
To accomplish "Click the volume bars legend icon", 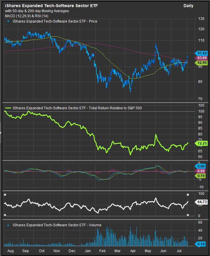I will click(x=8, y=225).
